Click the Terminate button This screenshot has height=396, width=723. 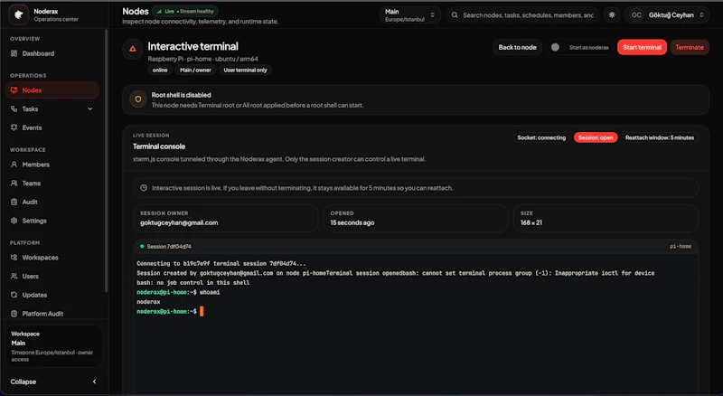coord(690,47)
